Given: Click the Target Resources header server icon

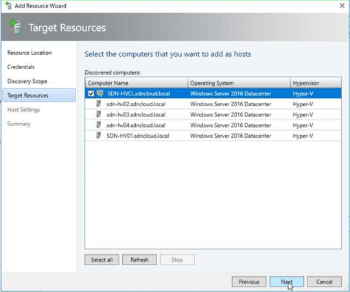Looking at the screenshot, I should coord(15,27).
